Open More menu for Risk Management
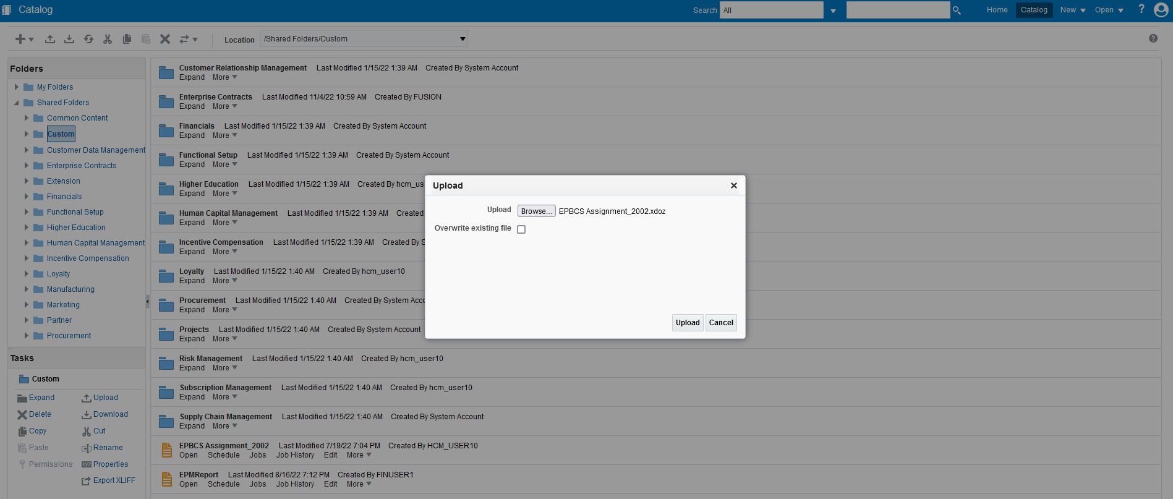The image size is (1173, 499). (x=225, y=368)
